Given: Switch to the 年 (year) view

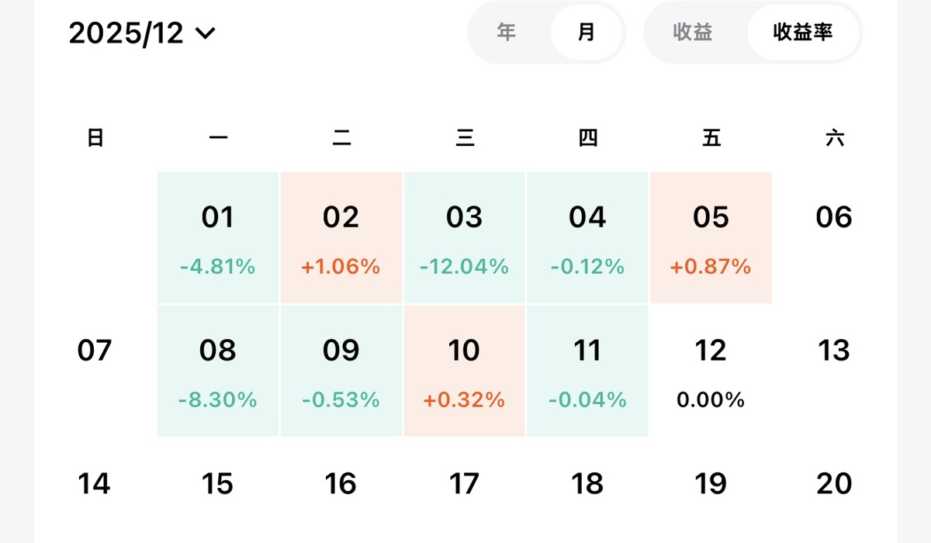Looking at the screenshot, I should click(x=507, y=33).
